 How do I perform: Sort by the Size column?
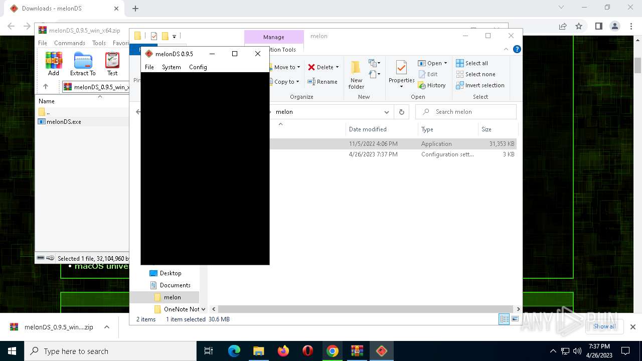click(x=487, y=129)
